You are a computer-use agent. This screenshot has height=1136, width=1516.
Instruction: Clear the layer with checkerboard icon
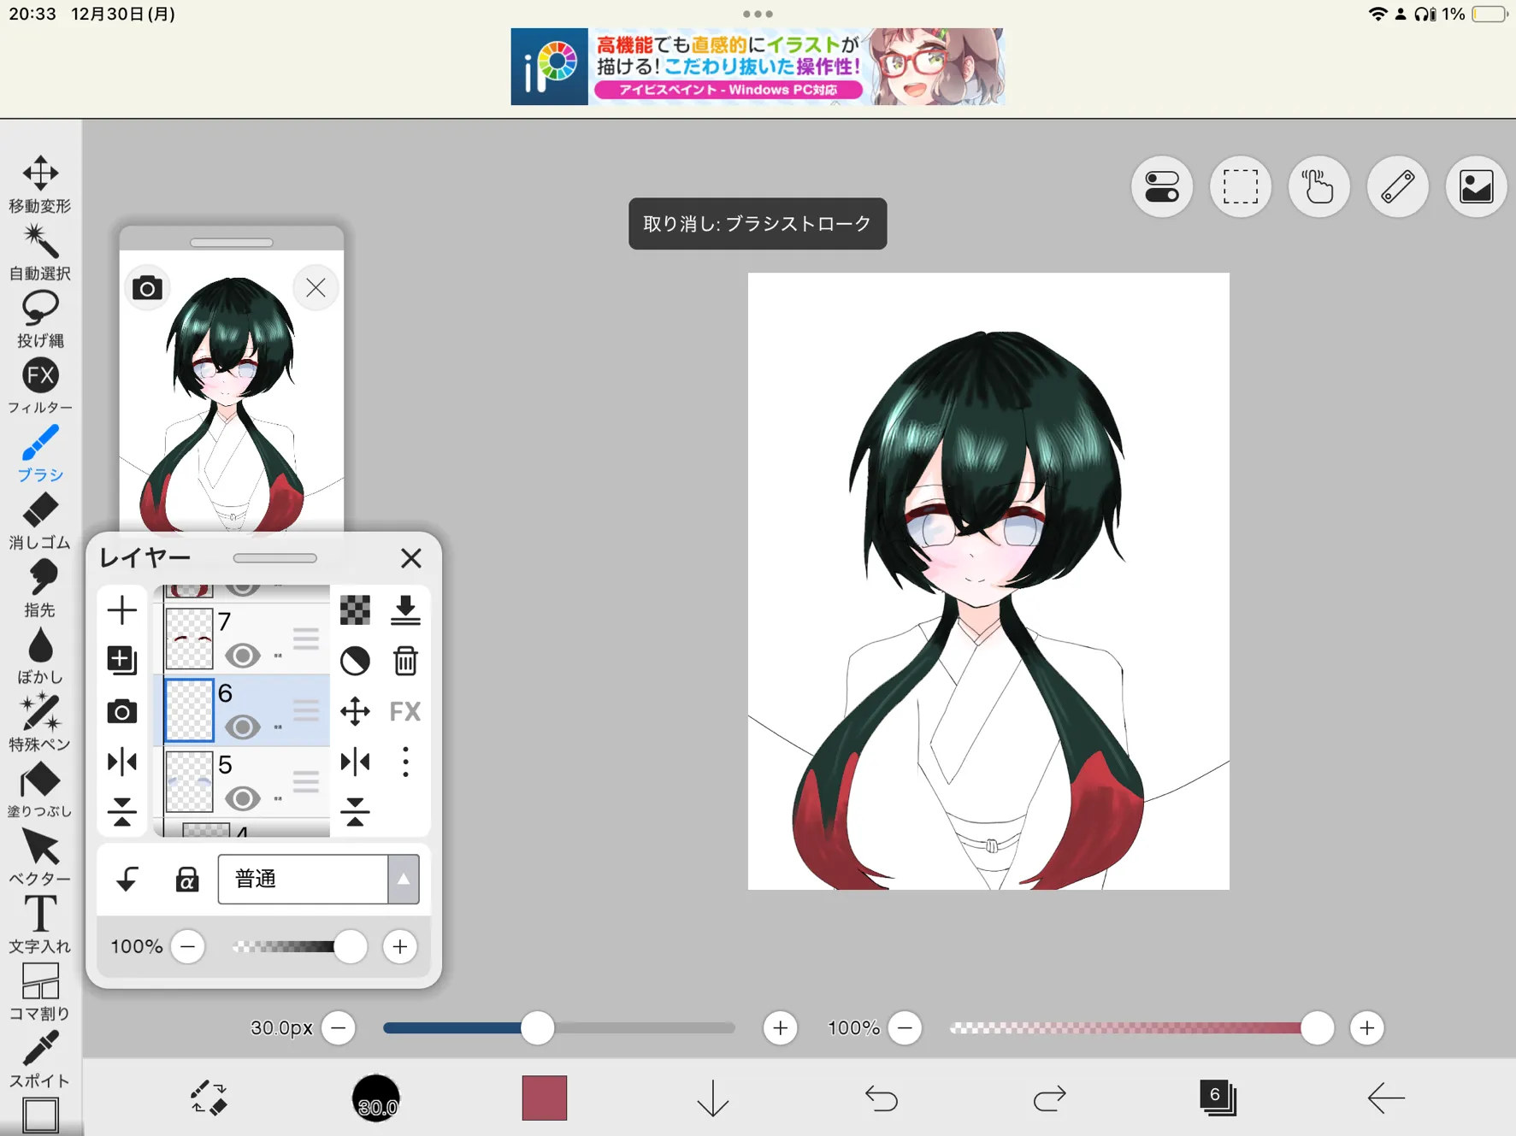pyautogui.click(x=355, y=610)
